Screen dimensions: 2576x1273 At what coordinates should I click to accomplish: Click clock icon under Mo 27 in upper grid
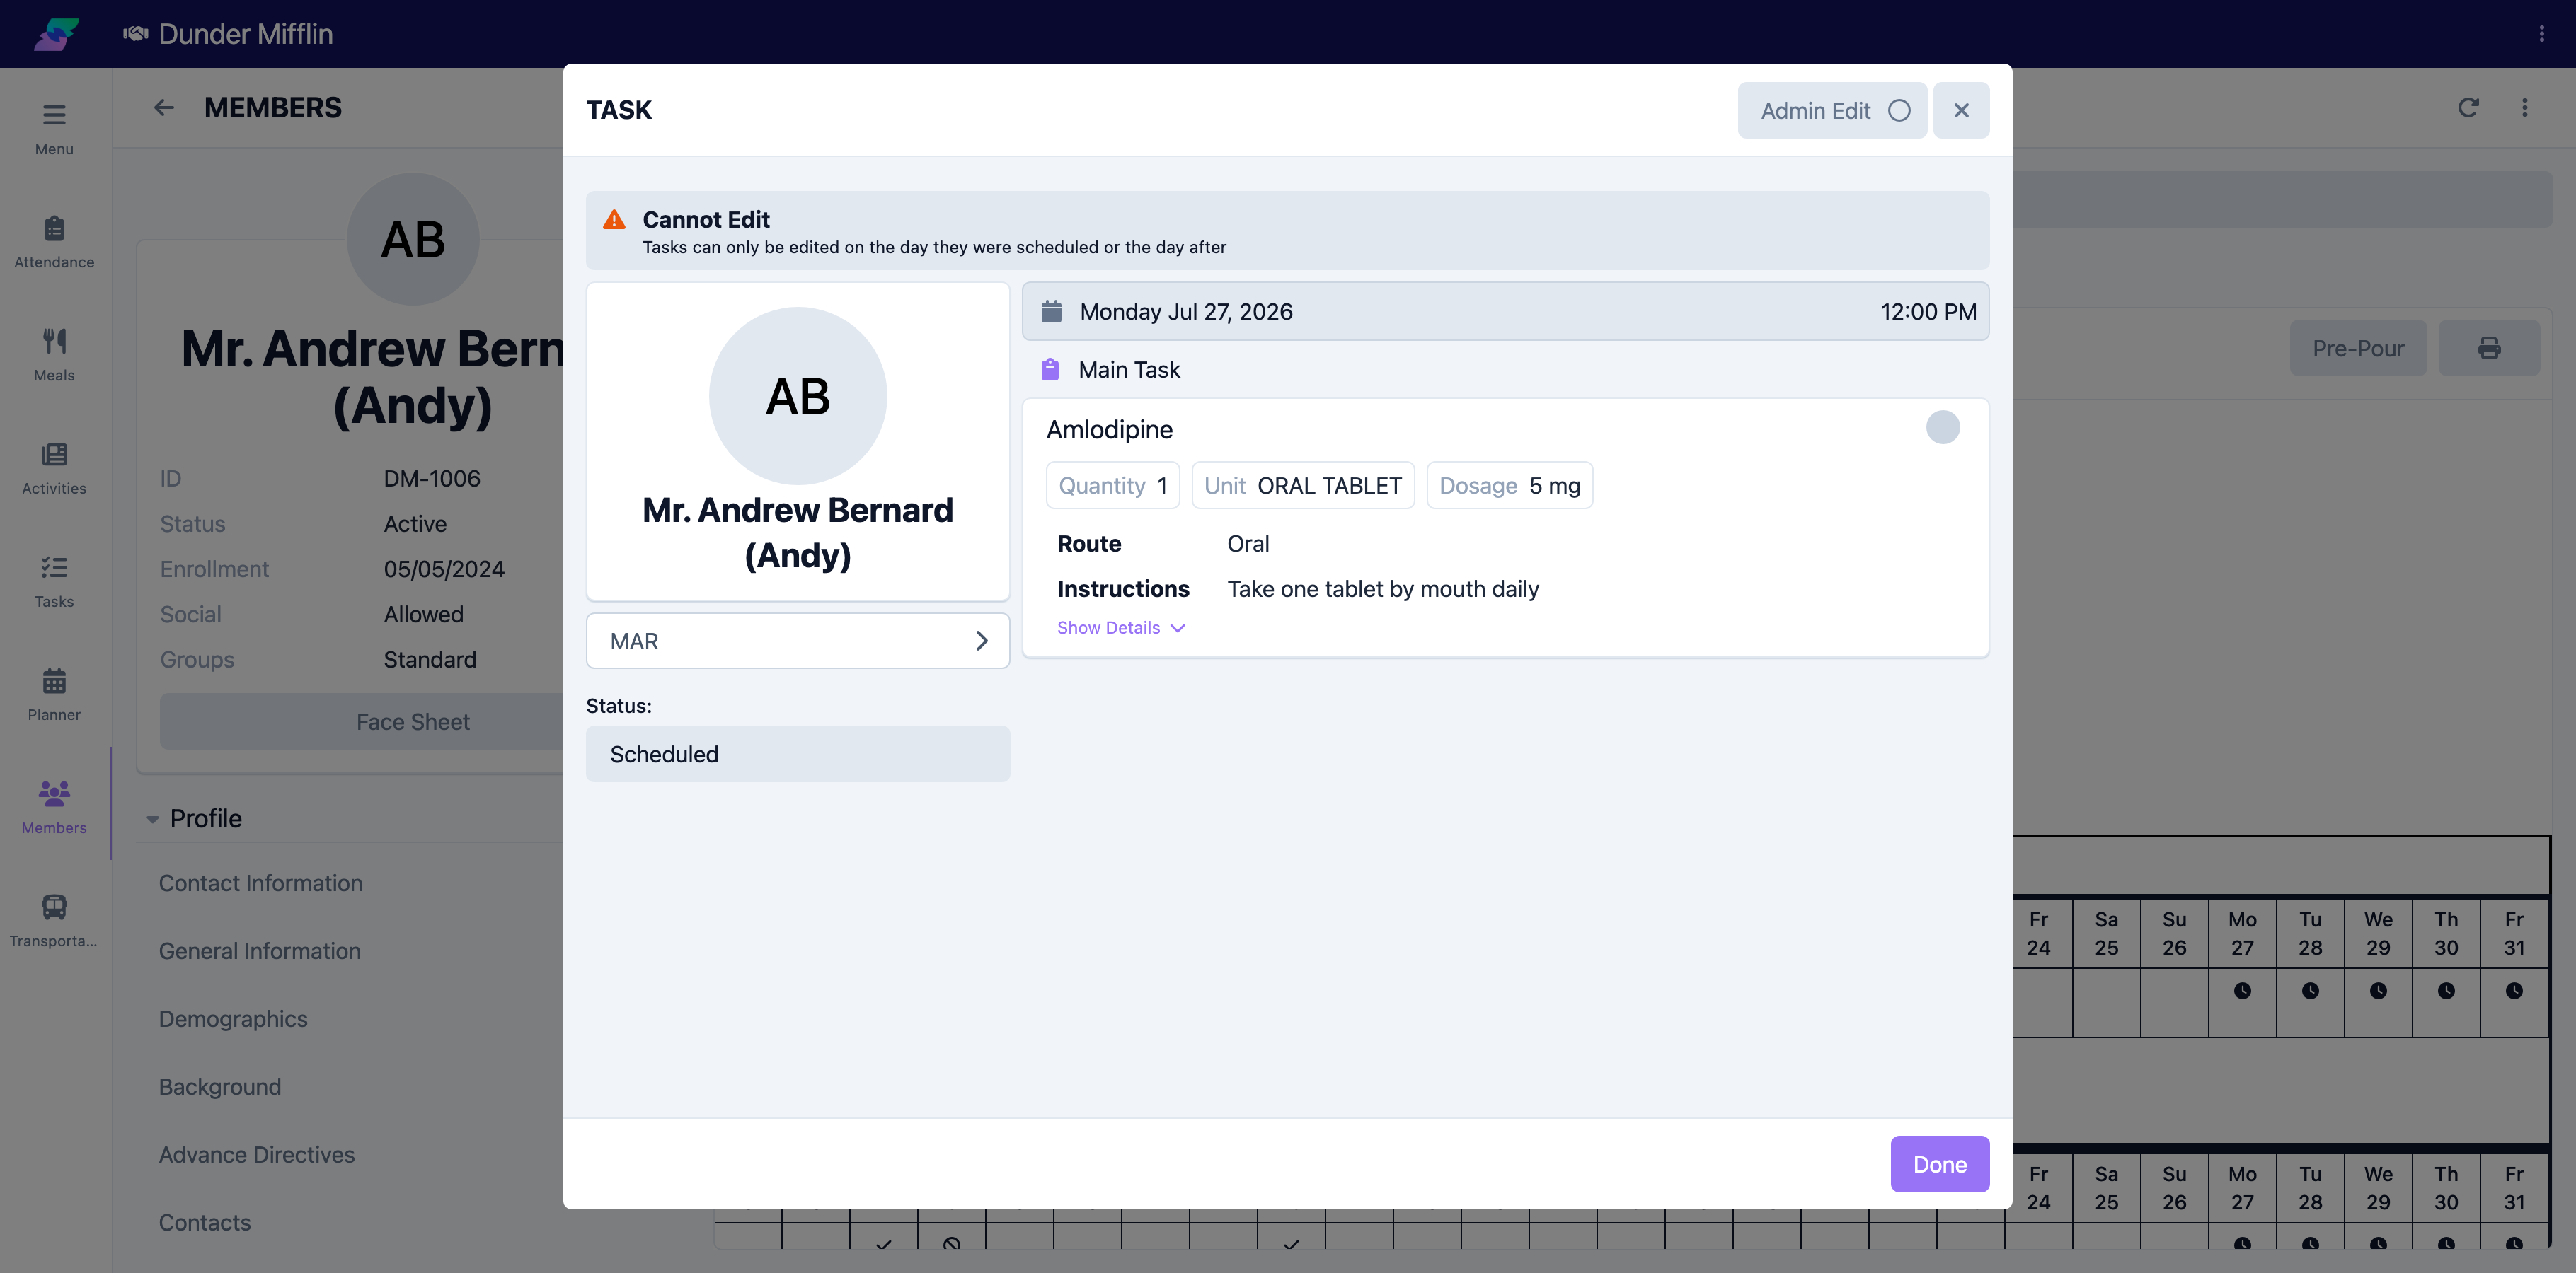coord(2243,992)
